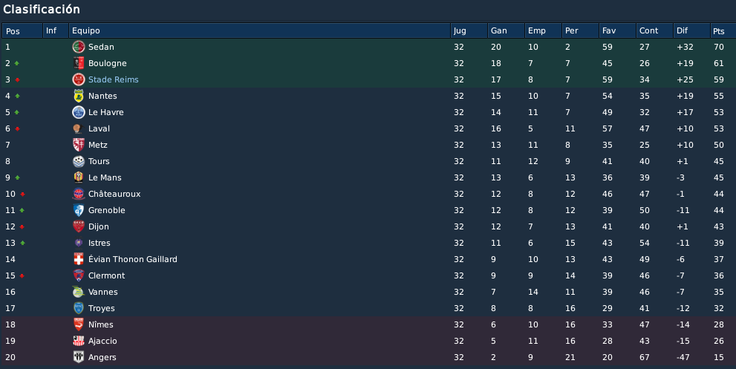736x369 pixels.
Task: Sort table by Pts column header
Action: click(x=723, y=31)
